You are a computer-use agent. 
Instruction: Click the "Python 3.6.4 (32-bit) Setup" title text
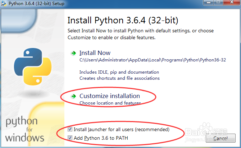click(36, 4)
